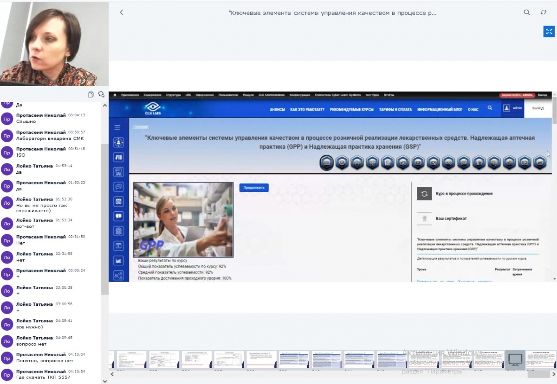Screen dimensions: 557x384
Task: Open the Тарифы и оплата menu item
Action: pyautogui.click(x=395, y=109)
